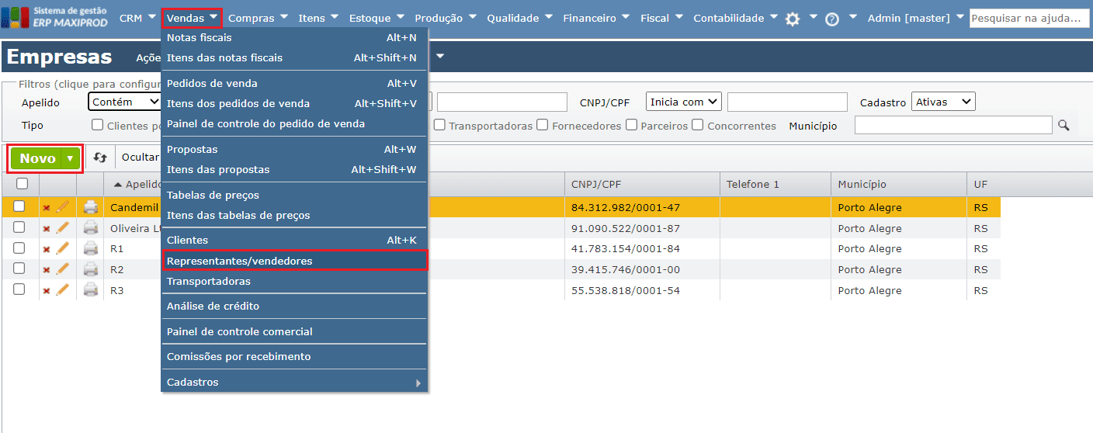Screen dimensions: 1093x433
Task: Click the help search input field
Action: [1029, 18]
